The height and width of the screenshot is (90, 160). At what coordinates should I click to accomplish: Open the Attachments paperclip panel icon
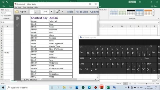point(17,25)
